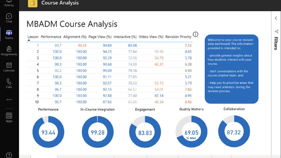Click Lesson 7 interactive value 76.53
281x158 pixels.
coord(133,83)
